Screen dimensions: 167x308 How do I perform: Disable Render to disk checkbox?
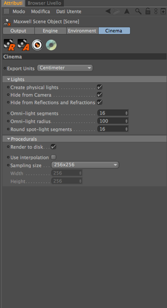[x=53, y=146]
